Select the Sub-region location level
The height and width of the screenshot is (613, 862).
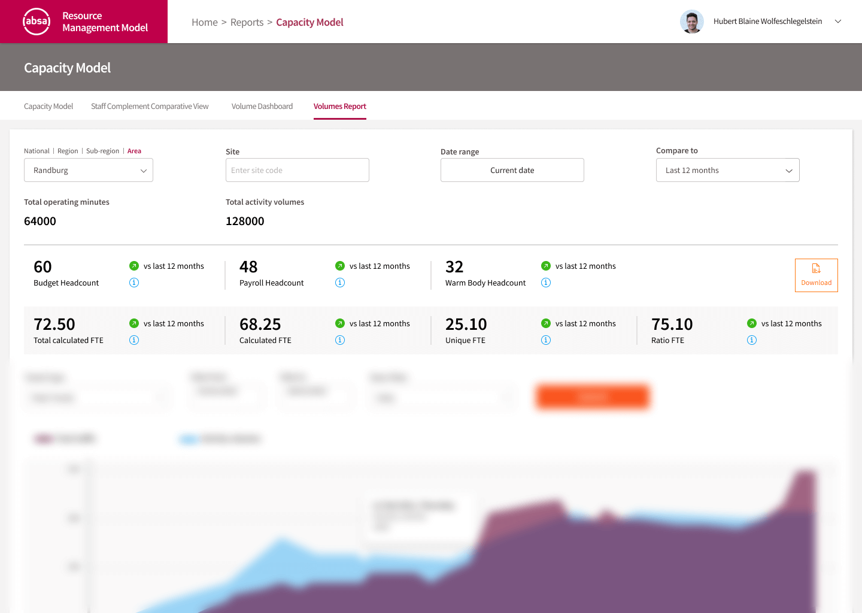(x=102, y=151)
